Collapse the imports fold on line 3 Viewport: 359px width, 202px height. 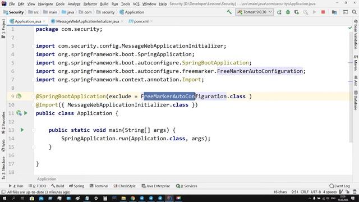click(x=34, y=46)
